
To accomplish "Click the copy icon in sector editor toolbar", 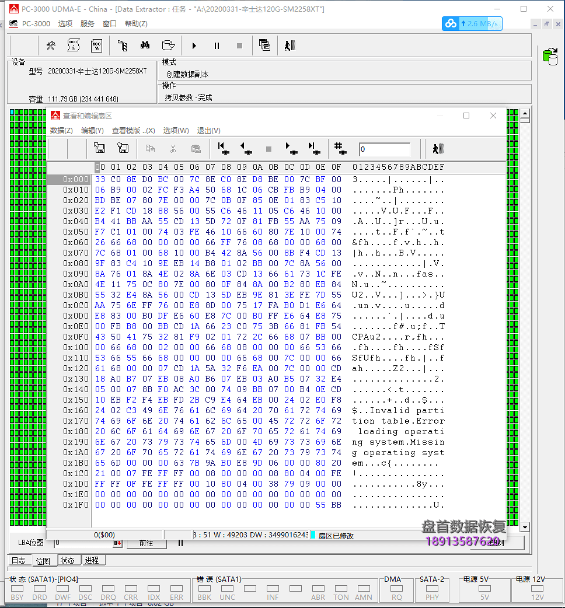I will [150, 149].
